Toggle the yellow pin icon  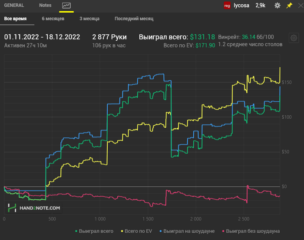click(x=289, y=5)
